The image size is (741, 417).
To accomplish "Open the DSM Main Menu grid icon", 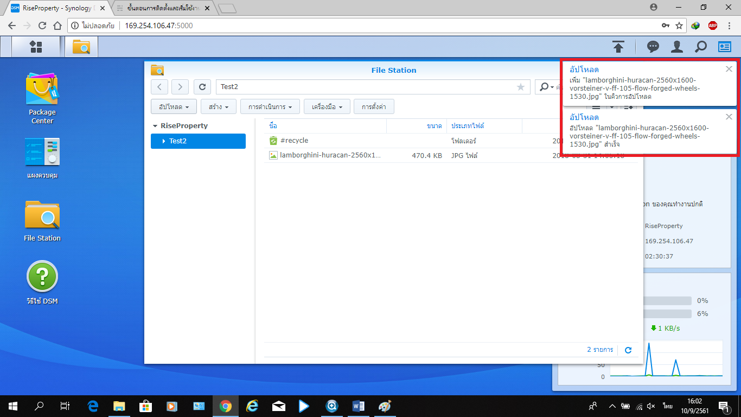I will point(36,47).
